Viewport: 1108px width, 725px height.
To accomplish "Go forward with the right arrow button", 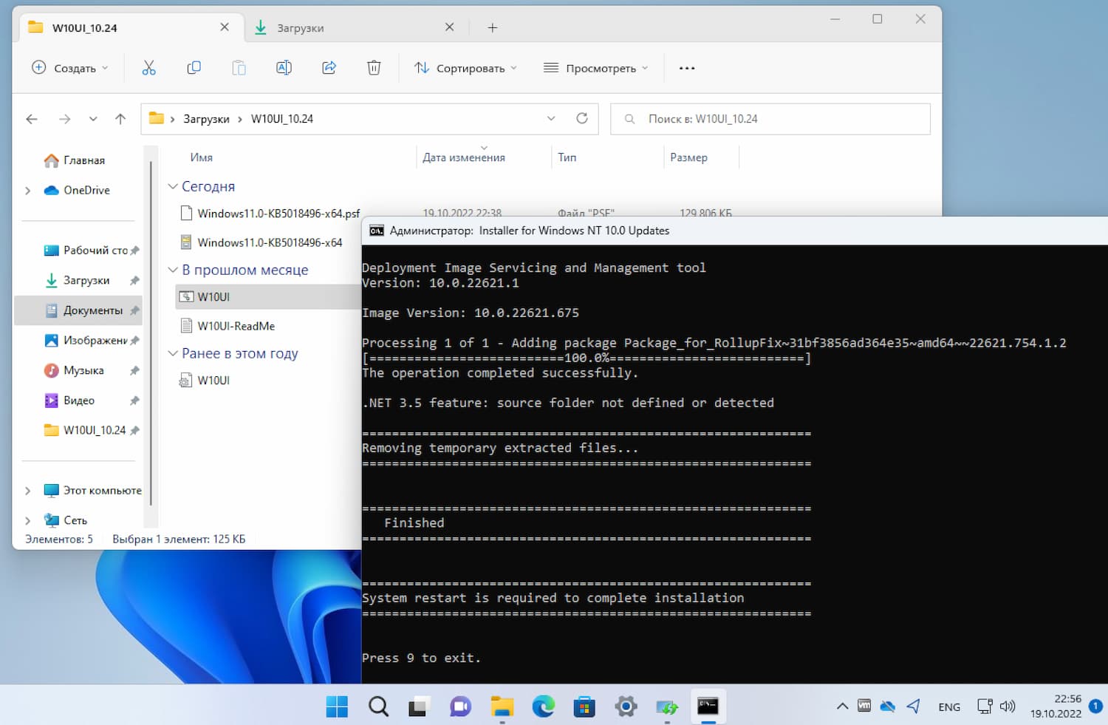I will point(65,119).
